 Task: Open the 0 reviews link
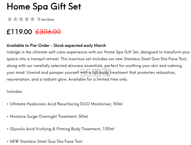click(46, 19)
